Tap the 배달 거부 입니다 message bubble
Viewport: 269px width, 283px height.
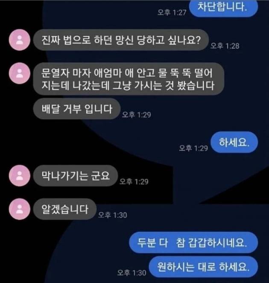(77, 109)
